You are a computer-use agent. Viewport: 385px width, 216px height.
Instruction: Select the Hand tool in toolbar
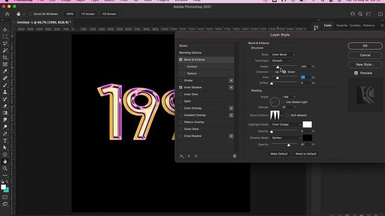[5, 161]
